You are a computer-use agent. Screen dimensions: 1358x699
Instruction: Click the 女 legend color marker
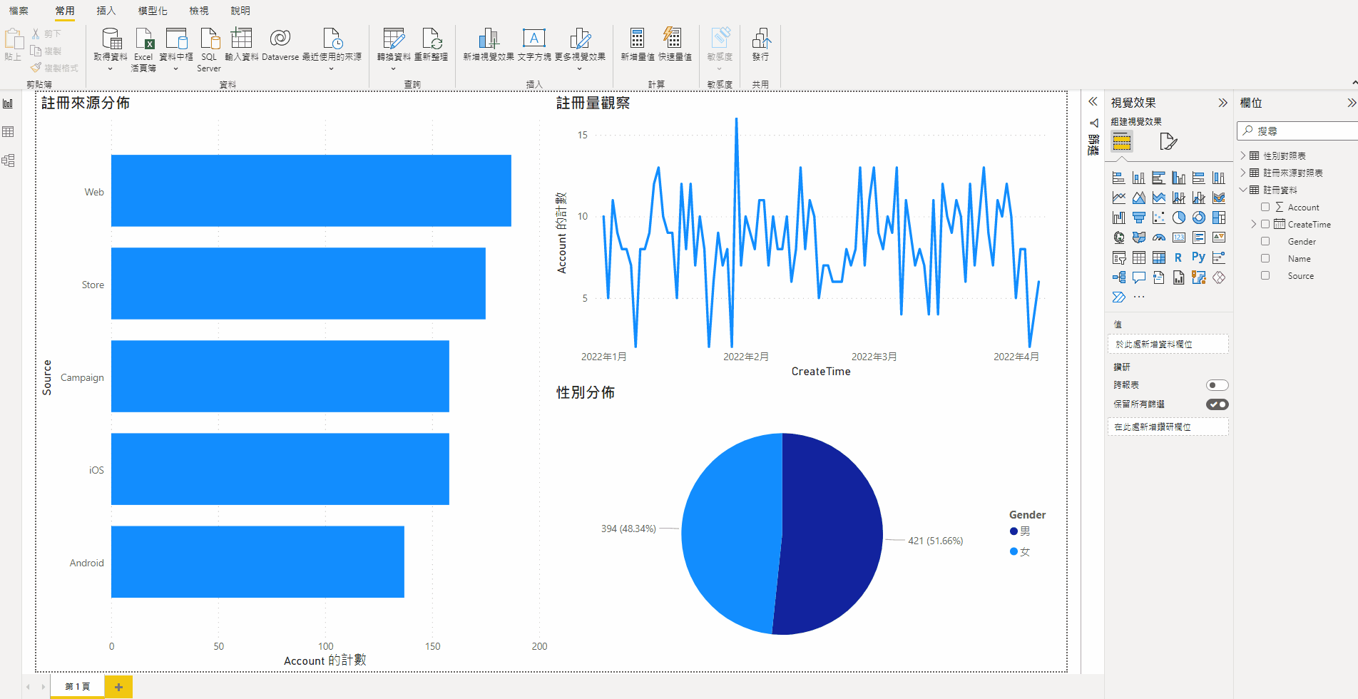(1014, 551)
